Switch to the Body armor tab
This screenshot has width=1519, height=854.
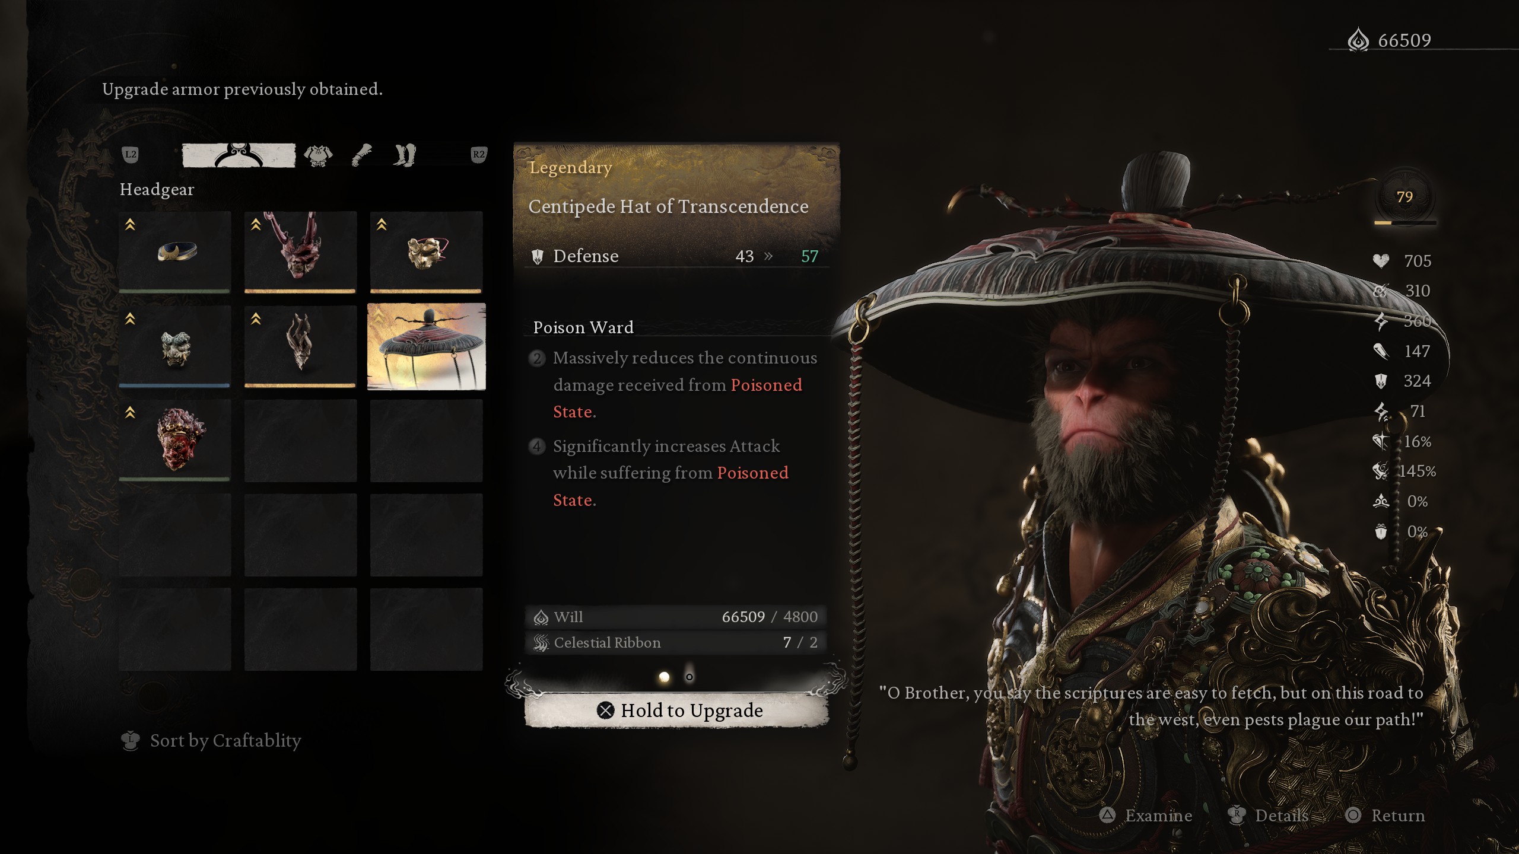click(318, 156)
